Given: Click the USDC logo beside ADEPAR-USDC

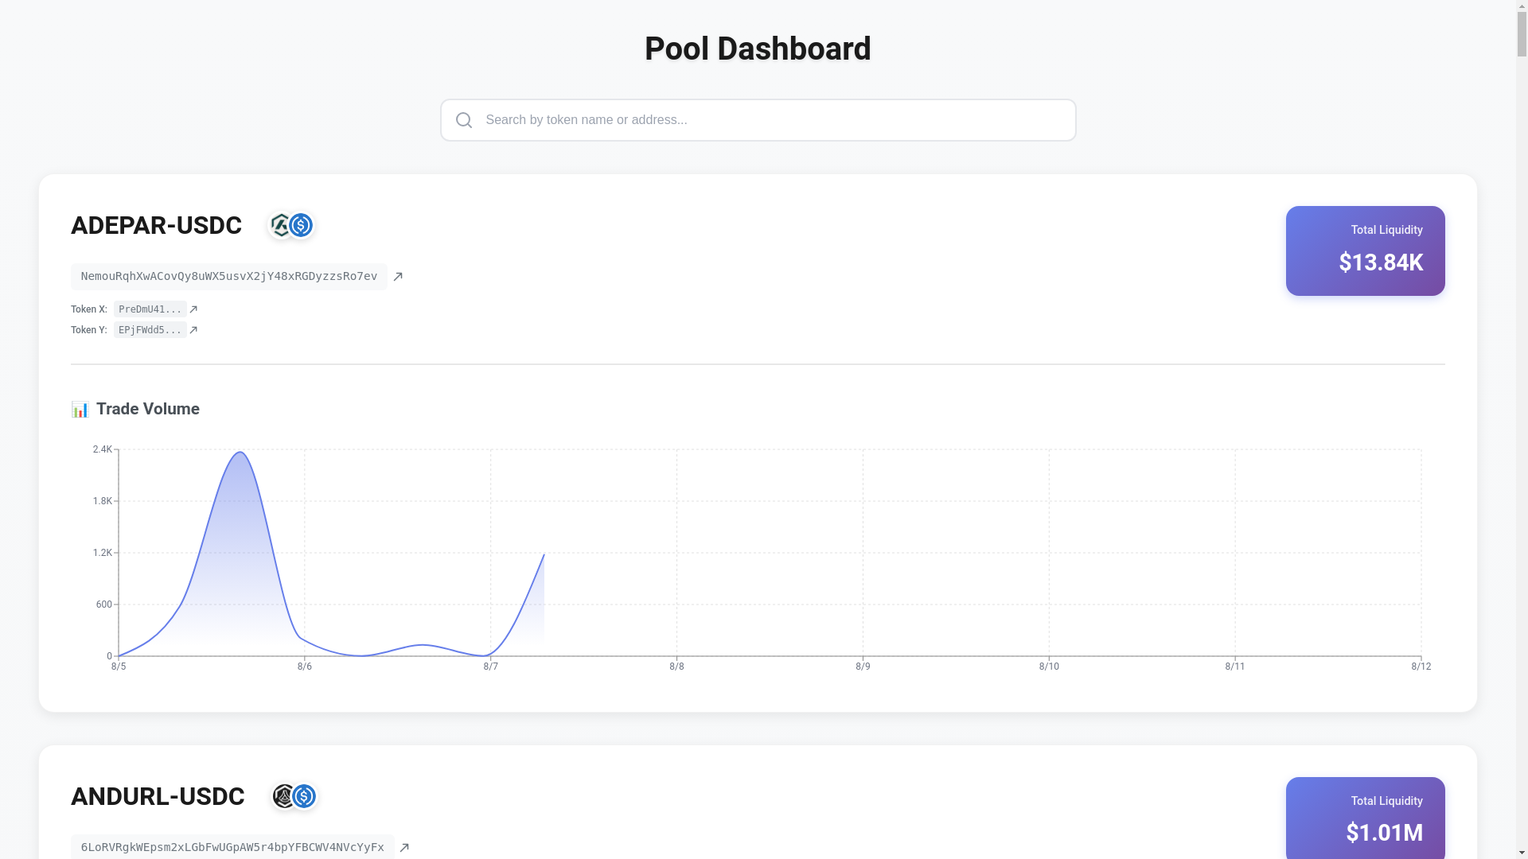Looking at the screenshot, I should [x=301, y=225].
